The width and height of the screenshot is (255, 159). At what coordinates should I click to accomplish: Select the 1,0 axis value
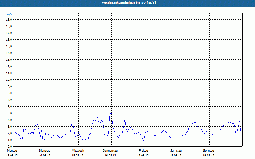pos(10,140)
